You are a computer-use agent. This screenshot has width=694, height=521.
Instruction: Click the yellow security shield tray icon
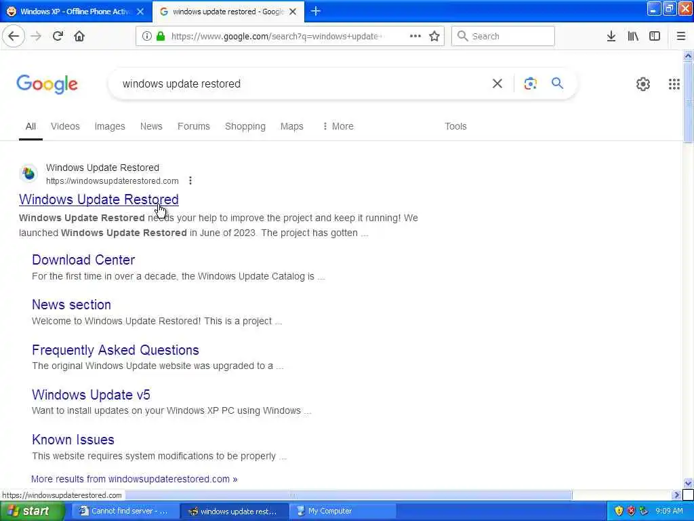pos(619,512)
